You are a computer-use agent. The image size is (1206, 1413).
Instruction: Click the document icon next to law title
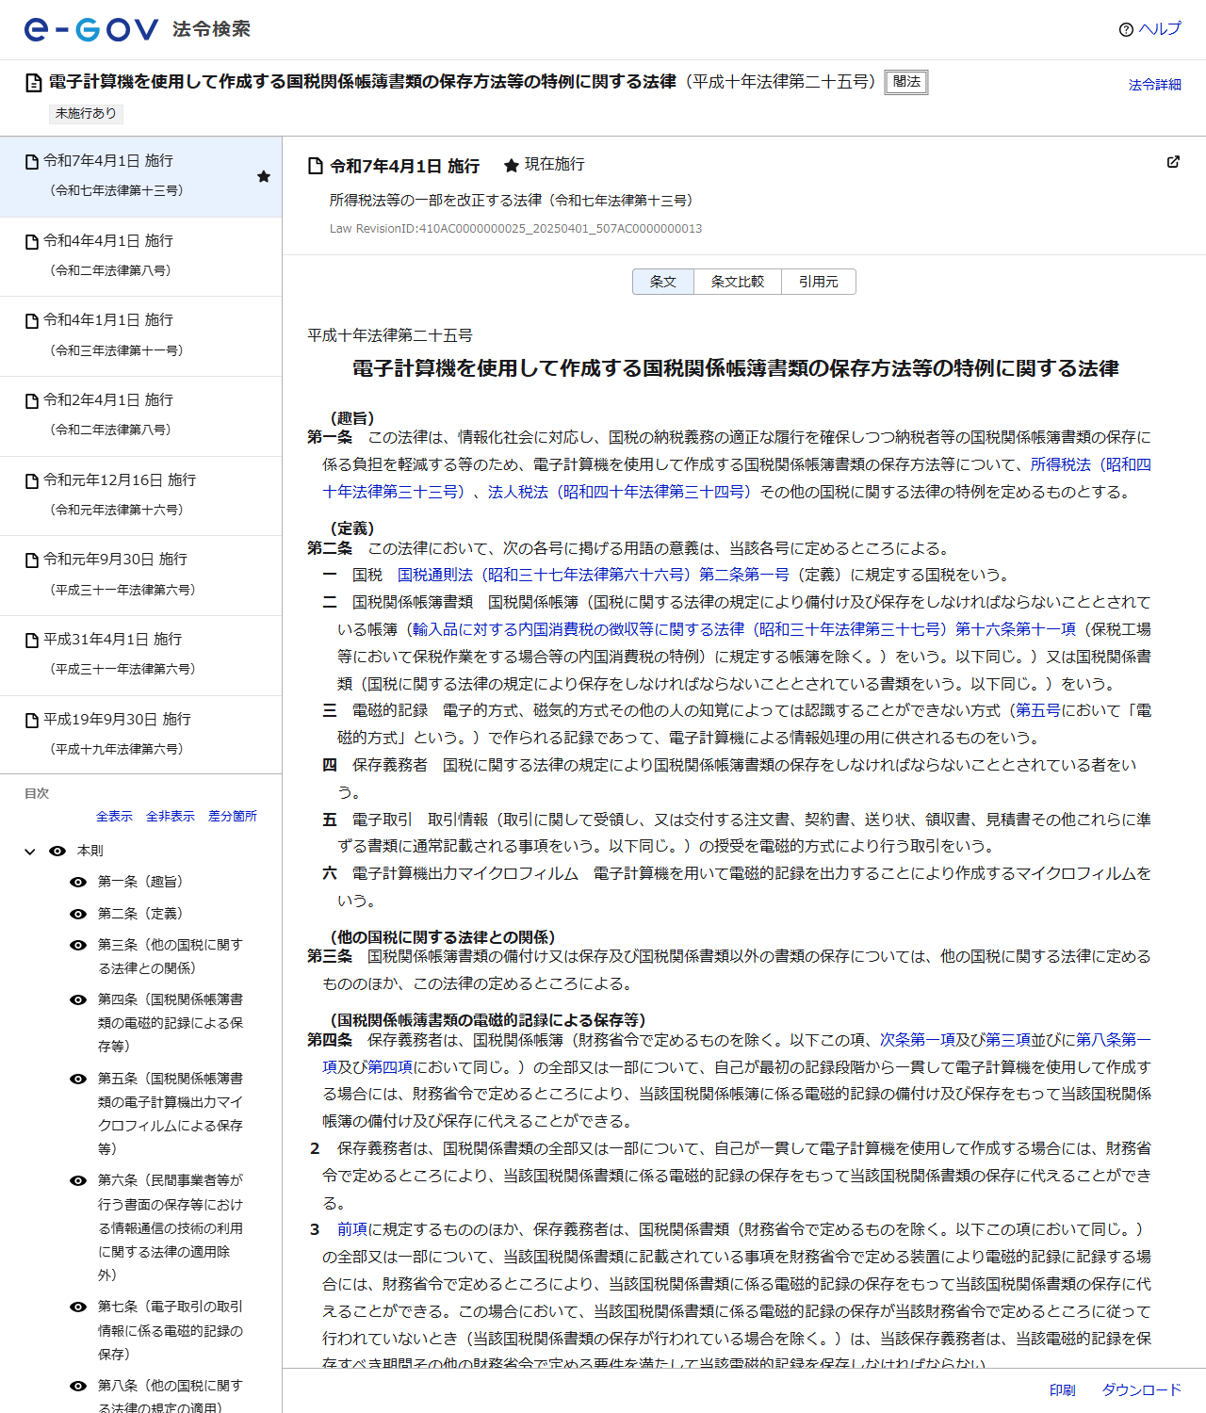coord(34,83)
